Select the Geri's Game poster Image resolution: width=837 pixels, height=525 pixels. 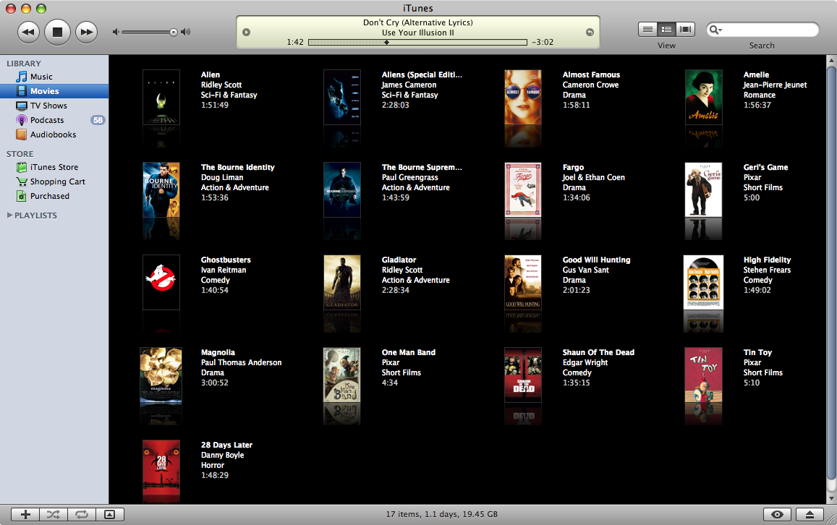[x=704, y=189]
